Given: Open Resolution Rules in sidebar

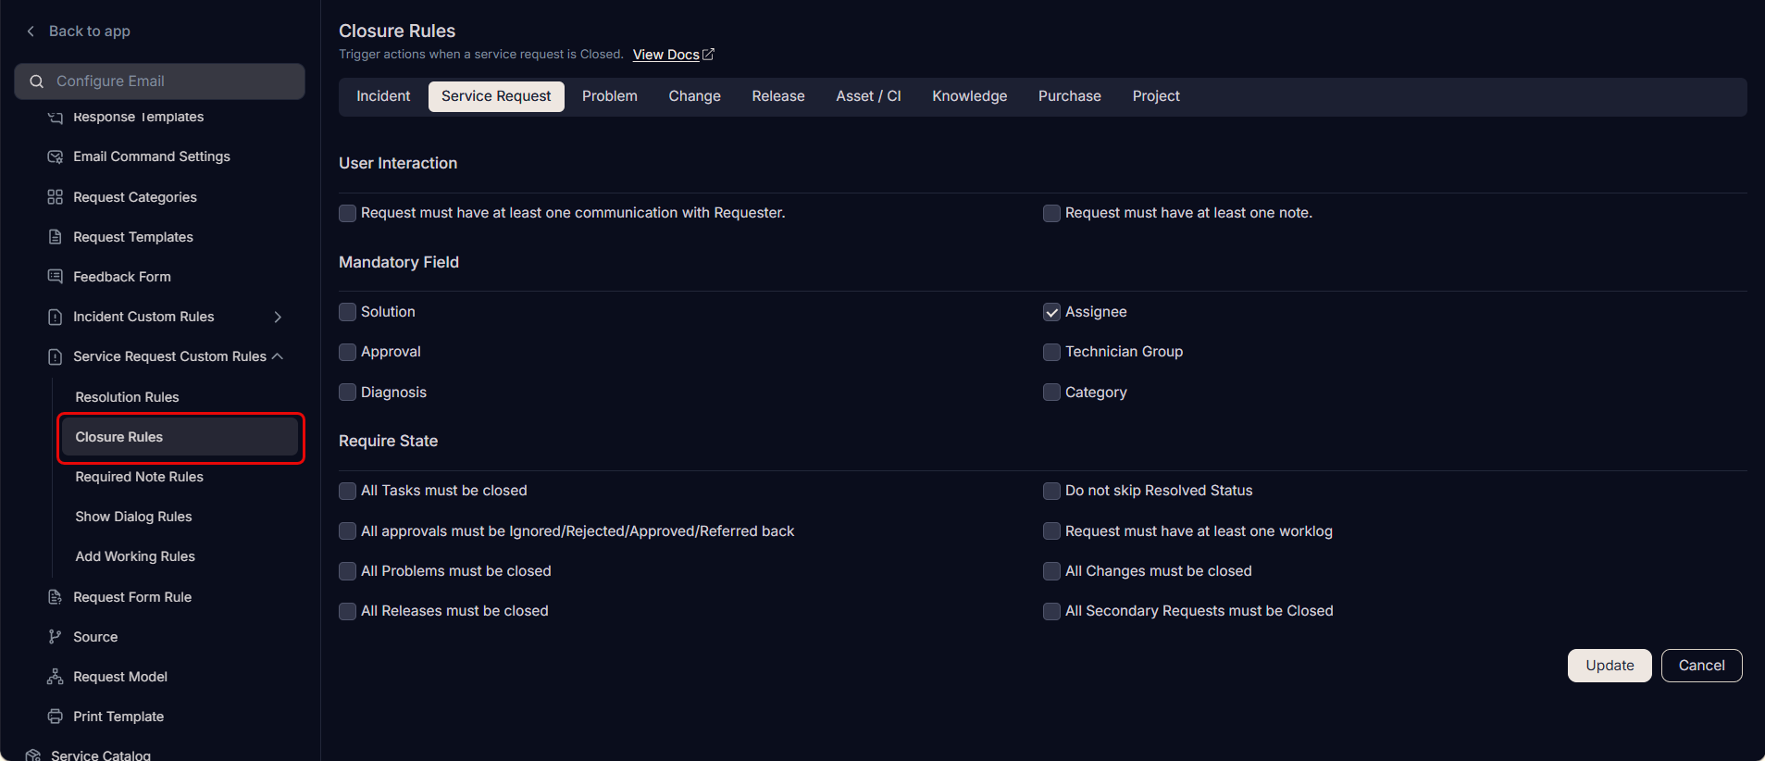Looking at the screenshot, I should tap(127, 397).
